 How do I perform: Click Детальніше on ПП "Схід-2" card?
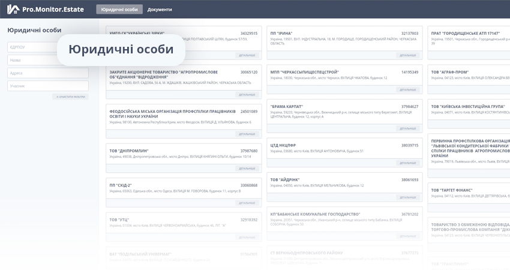(247, 203)
